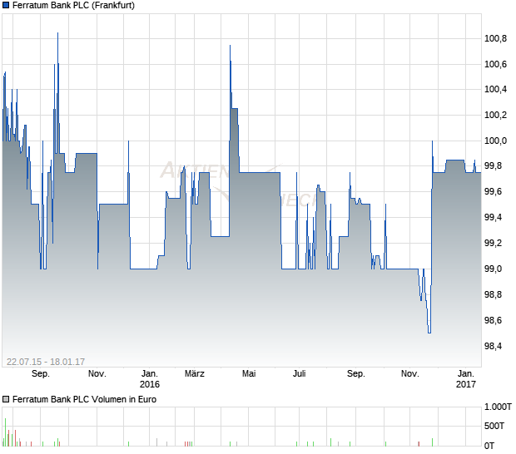Image resolution: width=516 pixels, height=454 pixels.
Task: Select the Juli label on the time axis
Action: click(300, 374)
